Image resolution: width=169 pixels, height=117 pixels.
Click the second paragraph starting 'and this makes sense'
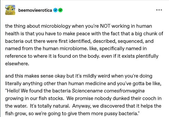pyautogui.click(x=83, y=95)
